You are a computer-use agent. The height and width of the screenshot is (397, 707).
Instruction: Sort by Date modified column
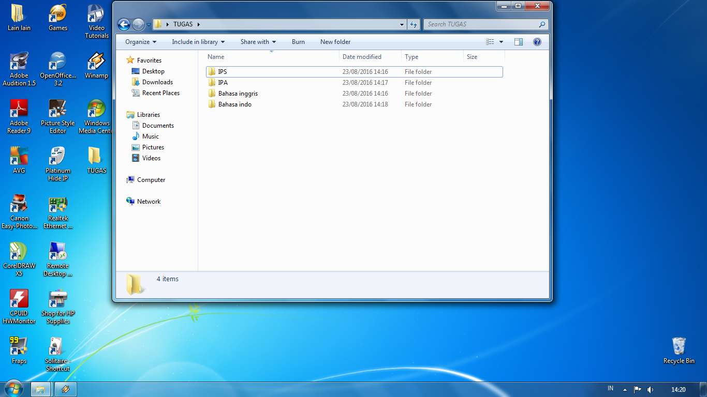point(370,57)
